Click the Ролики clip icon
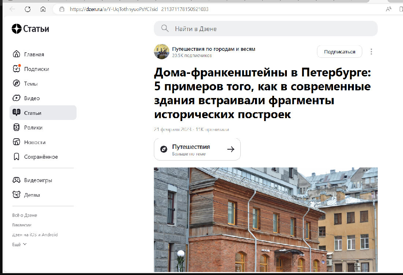 [16, 127]
